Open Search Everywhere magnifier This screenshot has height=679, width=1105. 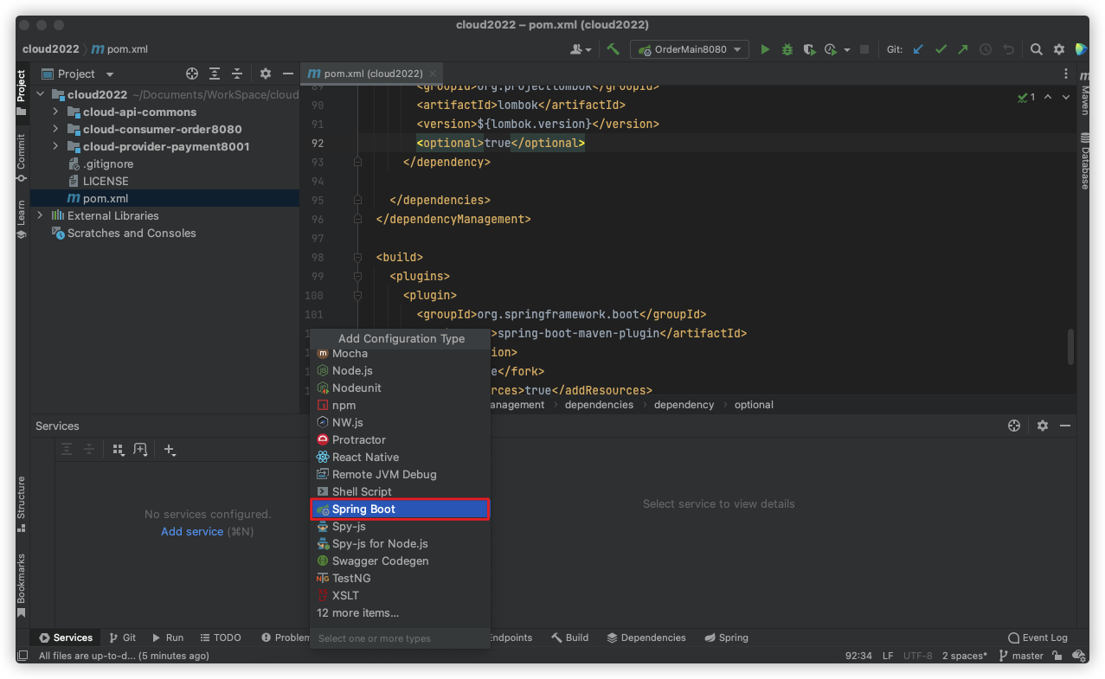tap(1037, 49)
